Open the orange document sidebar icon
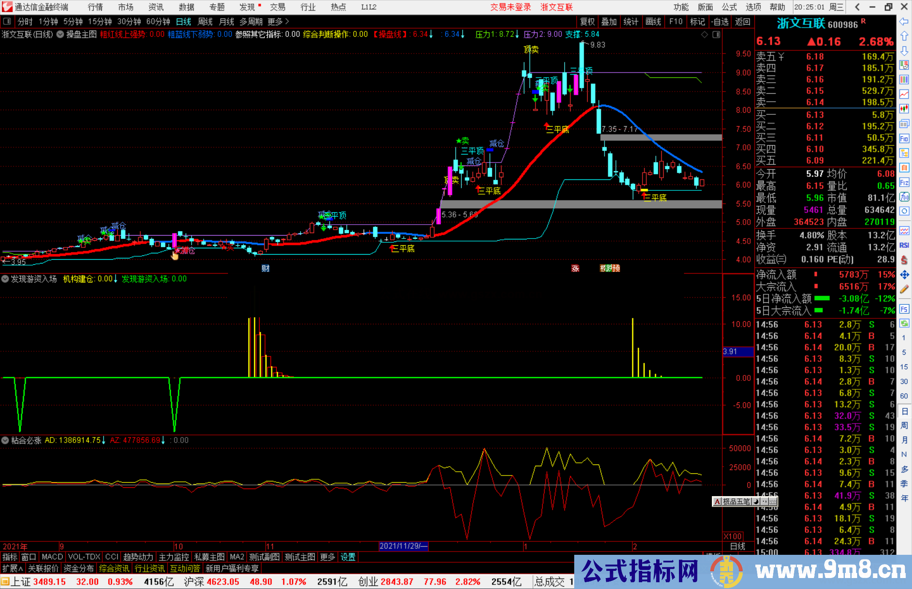Image resolution: width=912 pixels, height=589 pixels. [904, 168]
